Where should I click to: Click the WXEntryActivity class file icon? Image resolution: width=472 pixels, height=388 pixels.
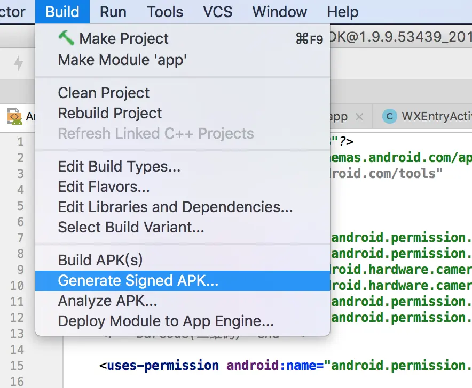click(x=390, y=117)
